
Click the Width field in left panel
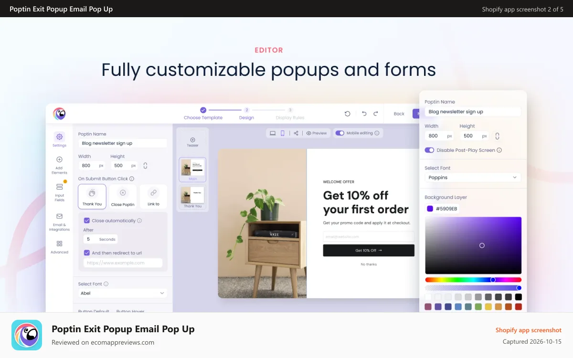[92, 166]
